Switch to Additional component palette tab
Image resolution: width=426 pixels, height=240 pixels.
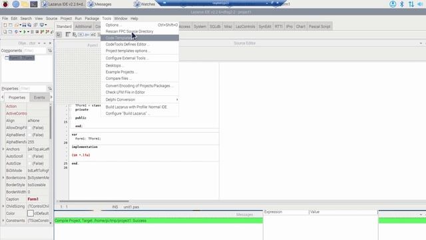(x=83, y=27)
